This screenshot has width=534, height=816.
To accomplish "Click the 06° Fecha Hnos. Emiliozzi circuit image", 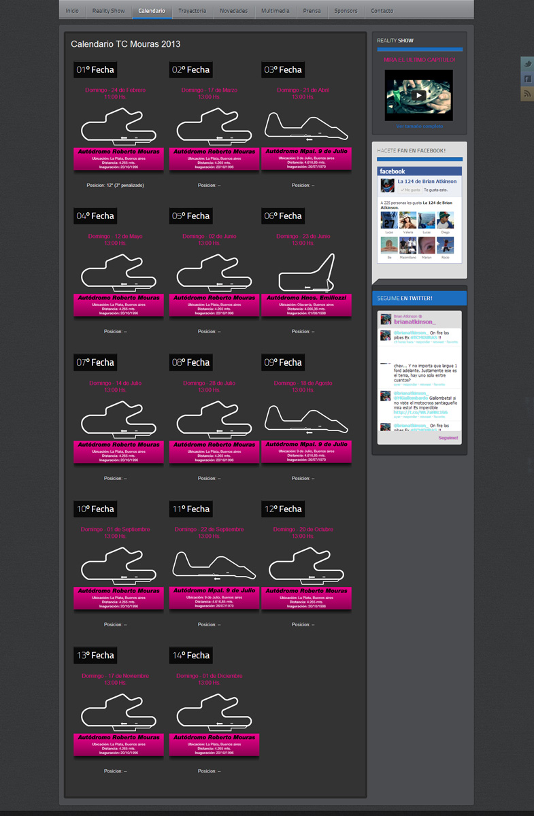I will pos(306,273).
